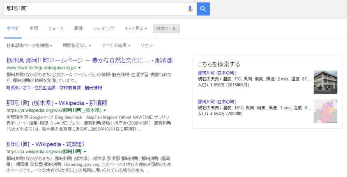The height and width of the screenshot is (177, 347).
Task: Click the 人口: 4.654万 (2003年) text
Action: tap(220, 113)
